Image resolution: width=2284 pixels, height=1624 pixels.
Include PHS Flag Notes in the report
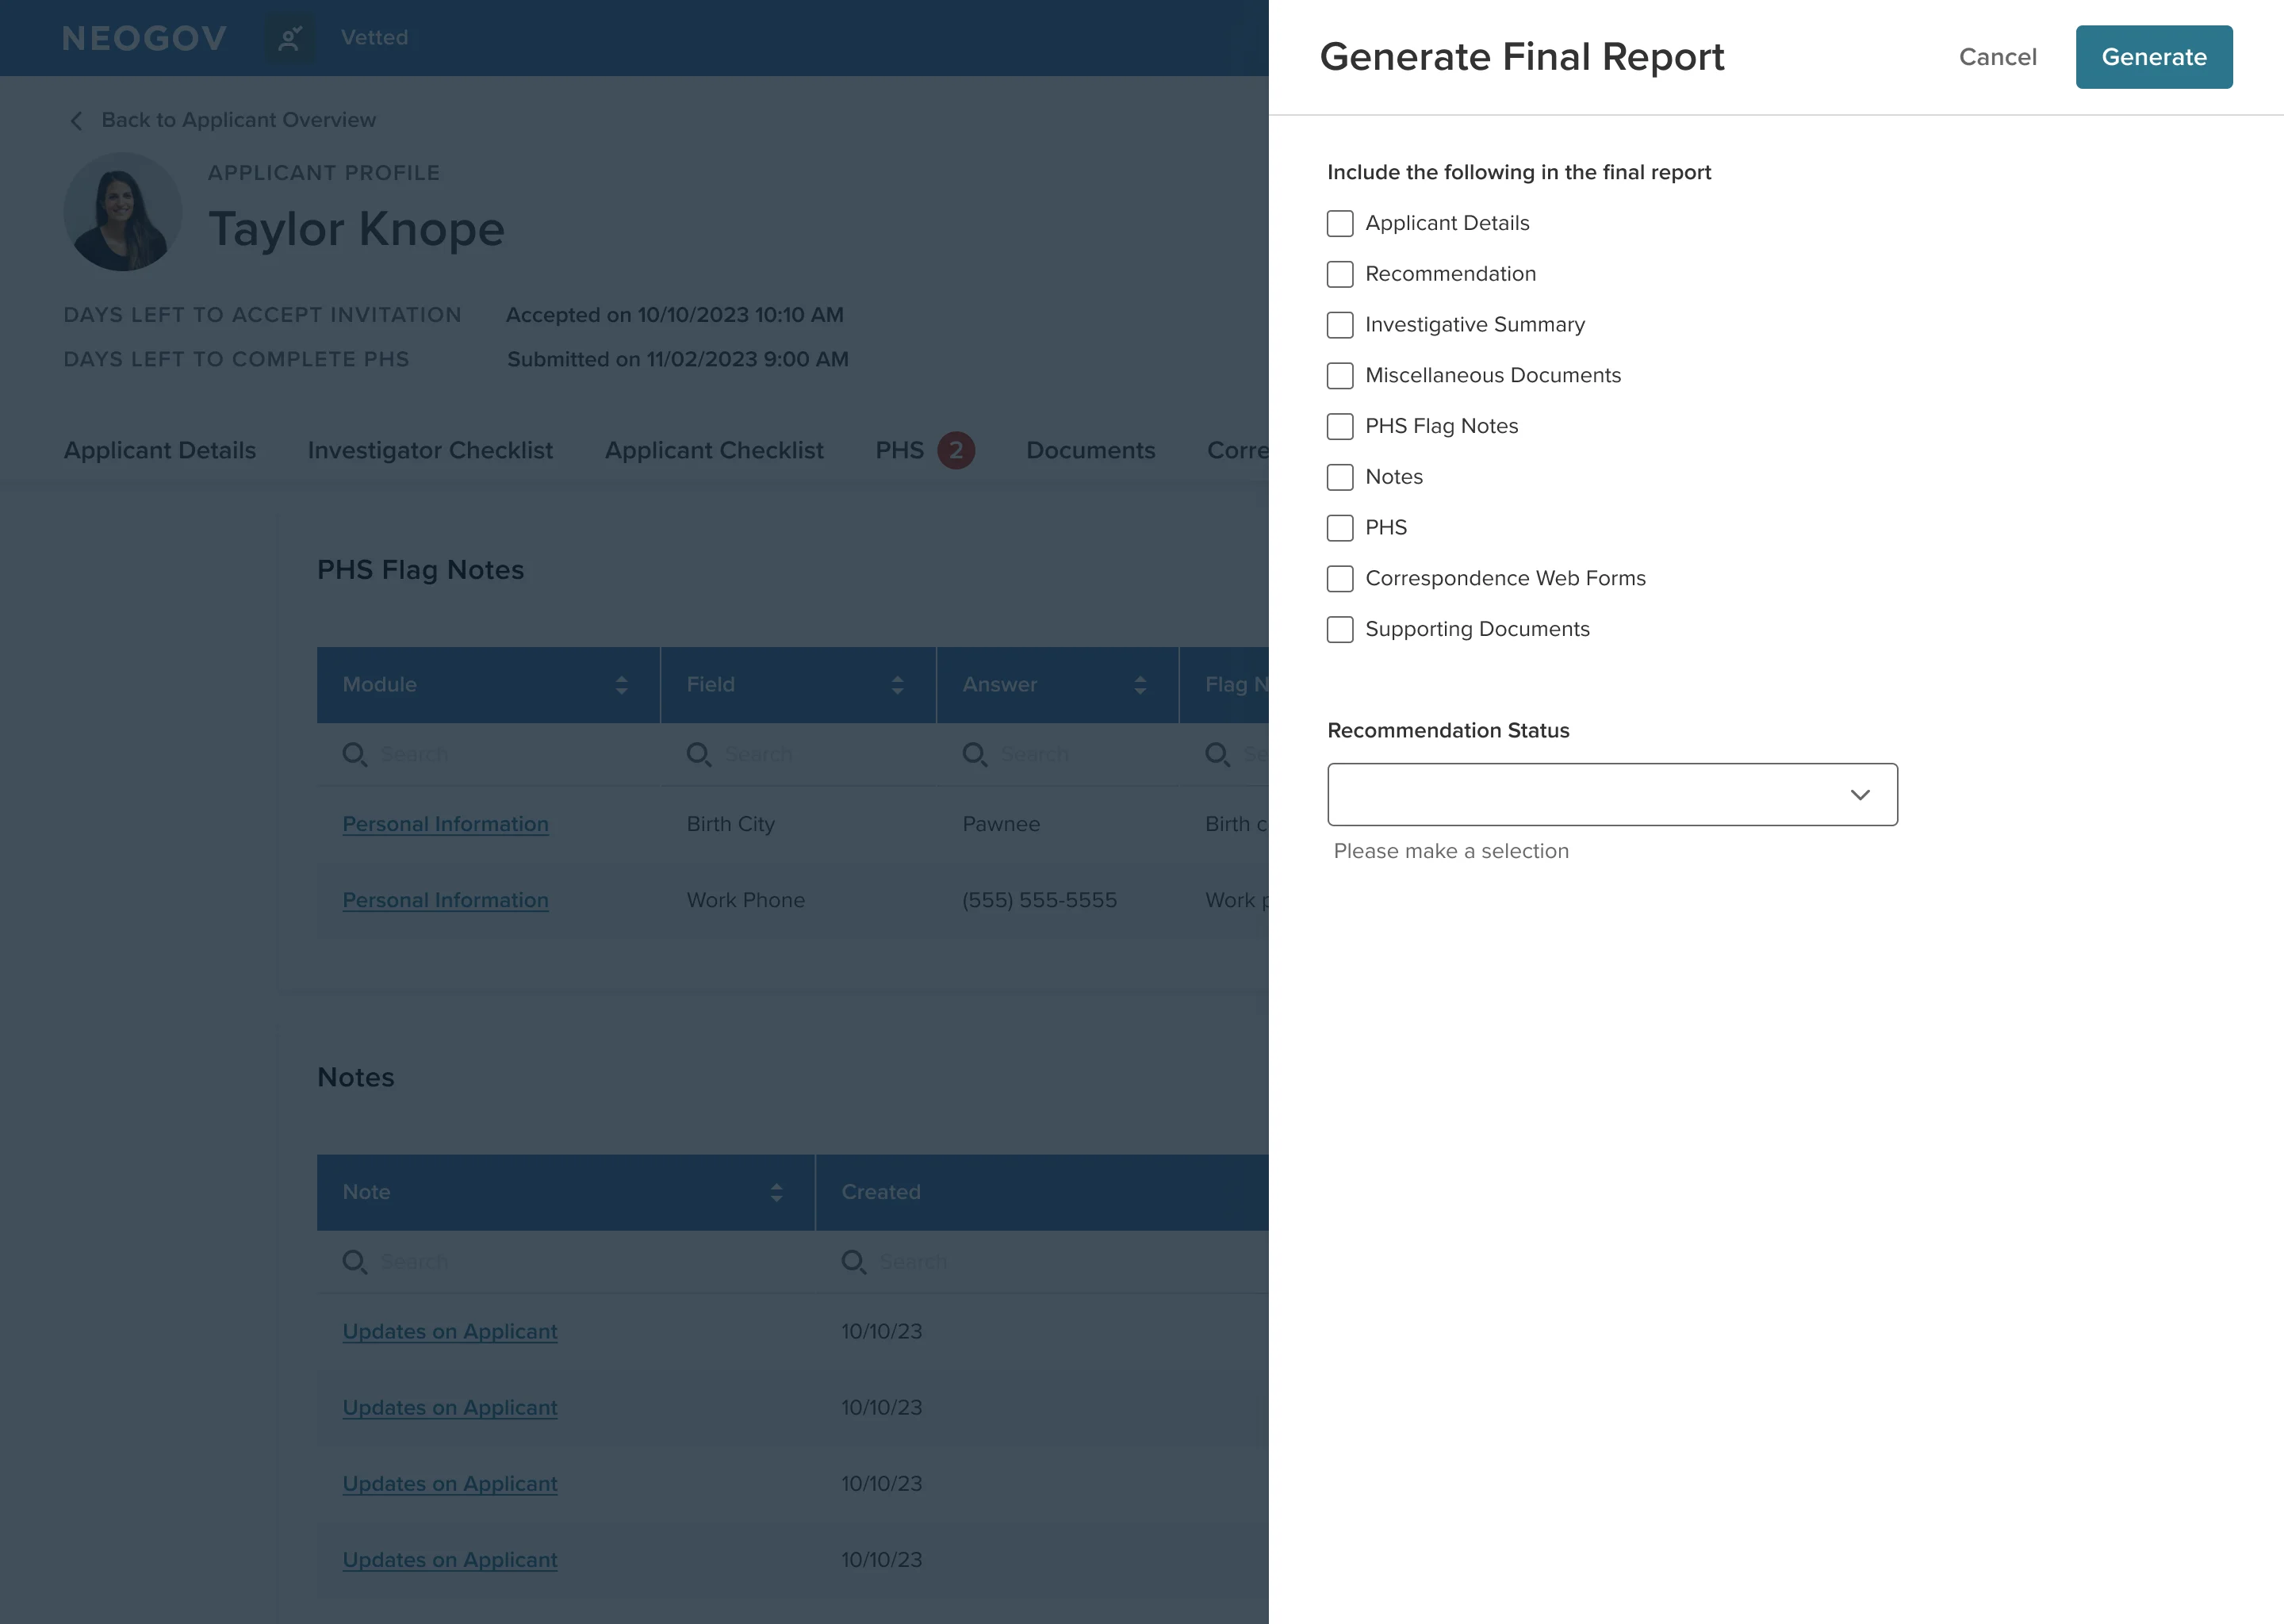click(x=1340, y=426)
